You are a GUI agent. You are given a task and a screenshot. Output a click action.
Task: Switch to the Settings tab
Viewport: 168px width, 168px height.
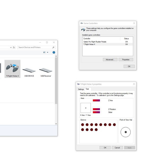81,89
